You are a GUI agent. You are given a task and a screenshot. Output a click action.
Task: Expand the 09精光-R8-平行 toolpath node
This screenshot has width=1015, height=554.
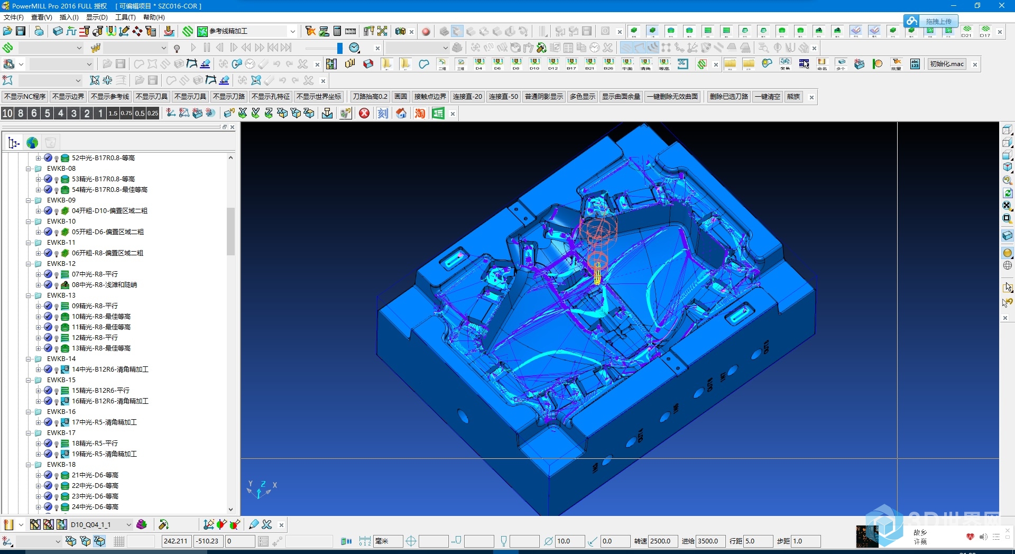pos(38,306)
